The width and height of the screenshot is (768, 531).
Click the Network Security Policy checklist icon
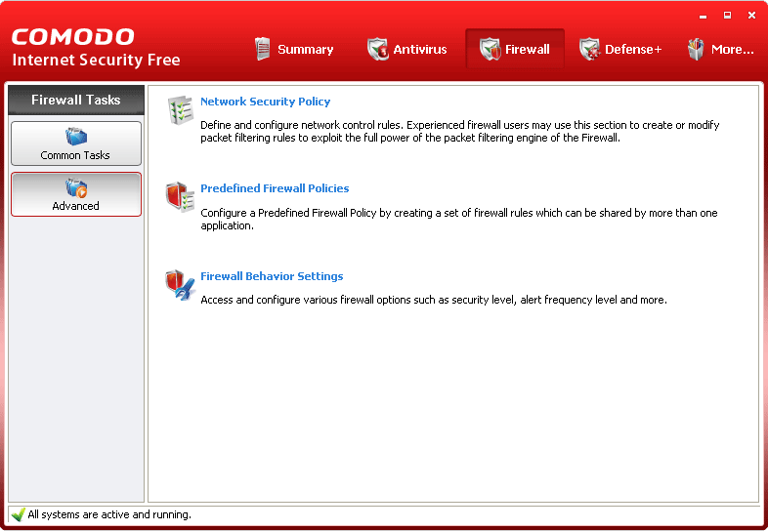pos(181,109)
